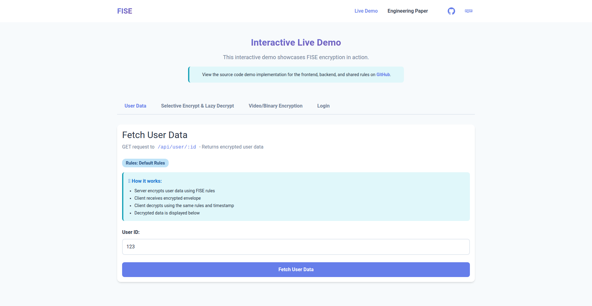The image size is (592, 306).
Task: Select the Login tab
Action: (323, 106)
